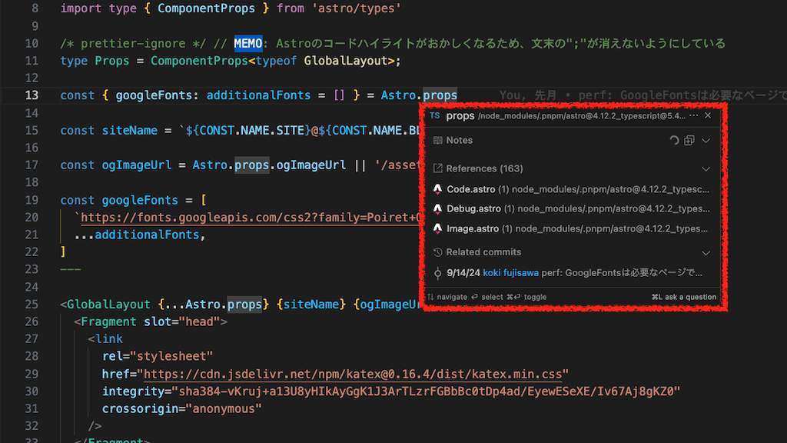Viewport: 787px width, 443px height.
Task: Click line number 13 in the gutter
Action: point(32,95)
